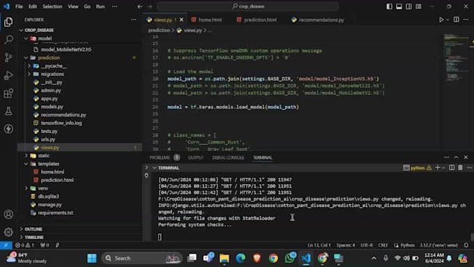
Task: Open the OUTPUT panel tab
Action: (196, 158)
